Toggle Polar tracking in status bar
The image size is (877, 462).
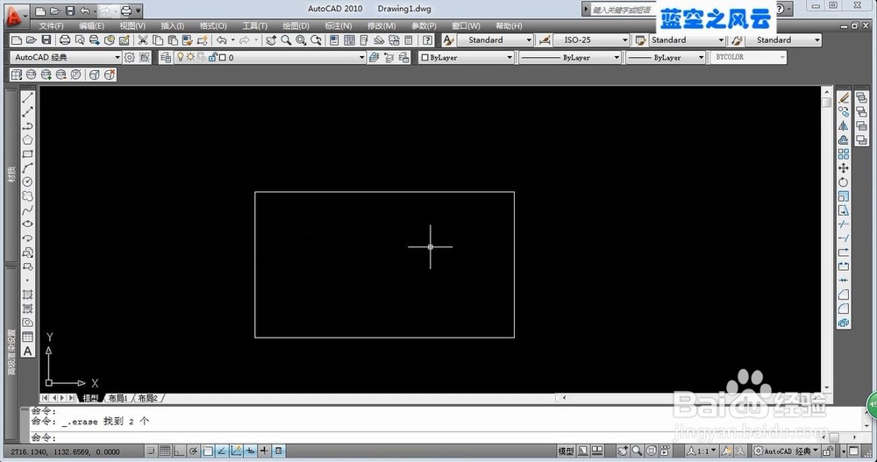pos(194,451)
